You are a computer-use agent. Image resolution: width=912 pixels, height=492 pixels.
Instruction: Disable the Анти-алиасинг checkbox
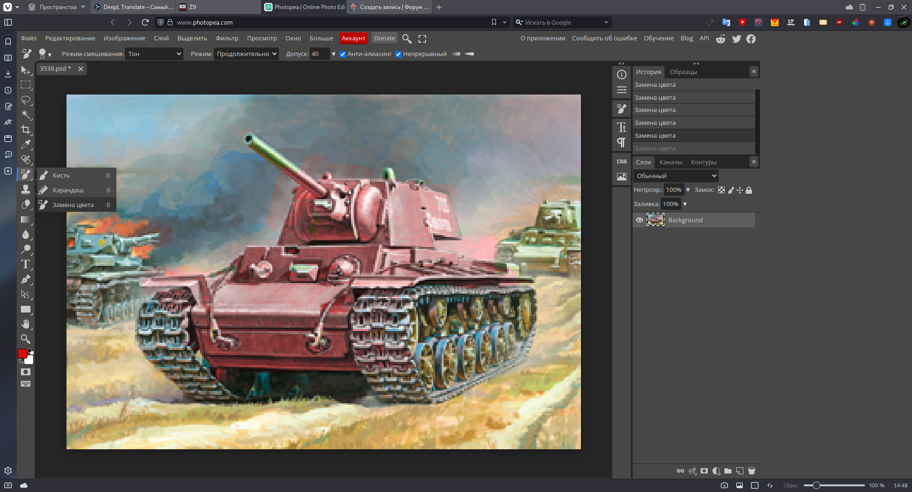coord(342,54)
